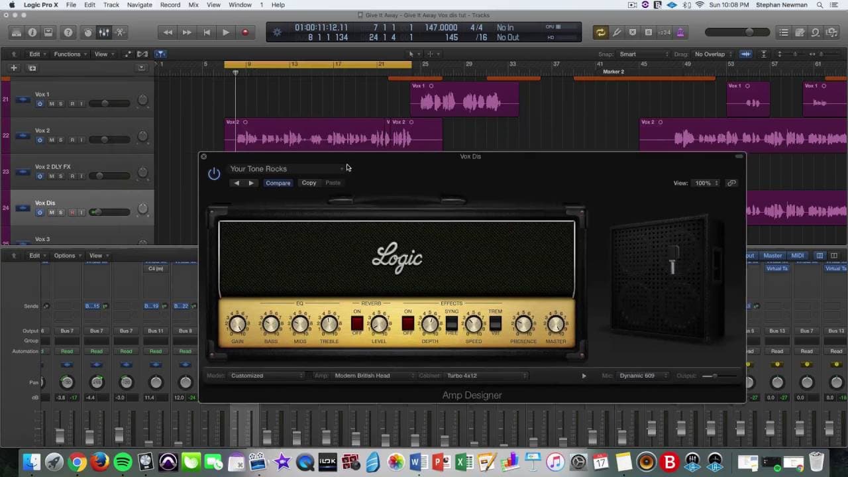Open the Library panel icon
Screen dimensions: 848x477
pos(17,32)
